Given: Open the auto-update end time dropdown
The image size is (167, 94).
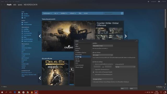Looking at the screenshot, I should (x=108, y=67).
